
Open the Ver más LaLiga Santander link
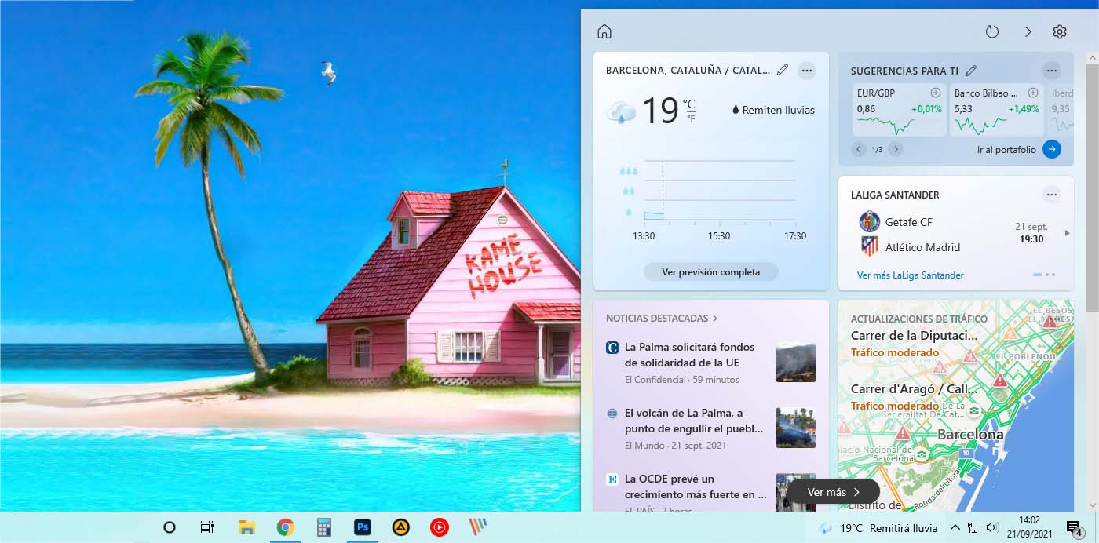[x=911, y=275]
